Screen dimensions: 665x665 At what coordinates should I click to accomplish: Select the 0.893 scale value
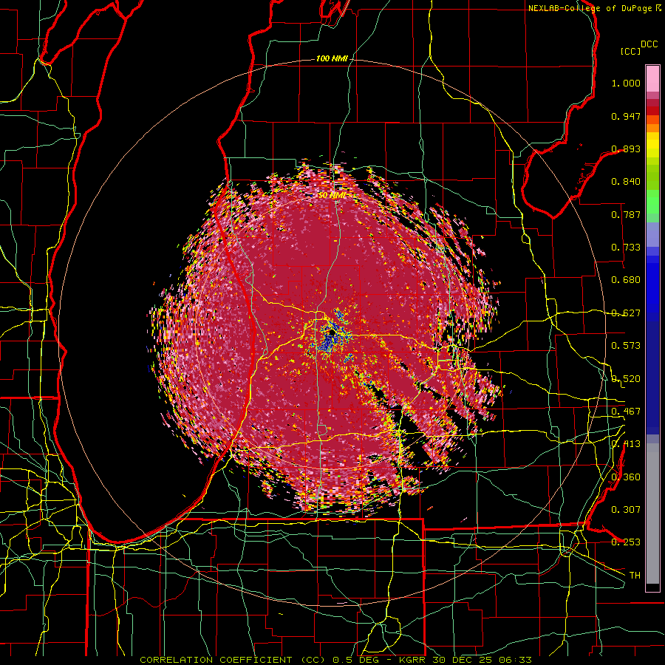(626, 149)
